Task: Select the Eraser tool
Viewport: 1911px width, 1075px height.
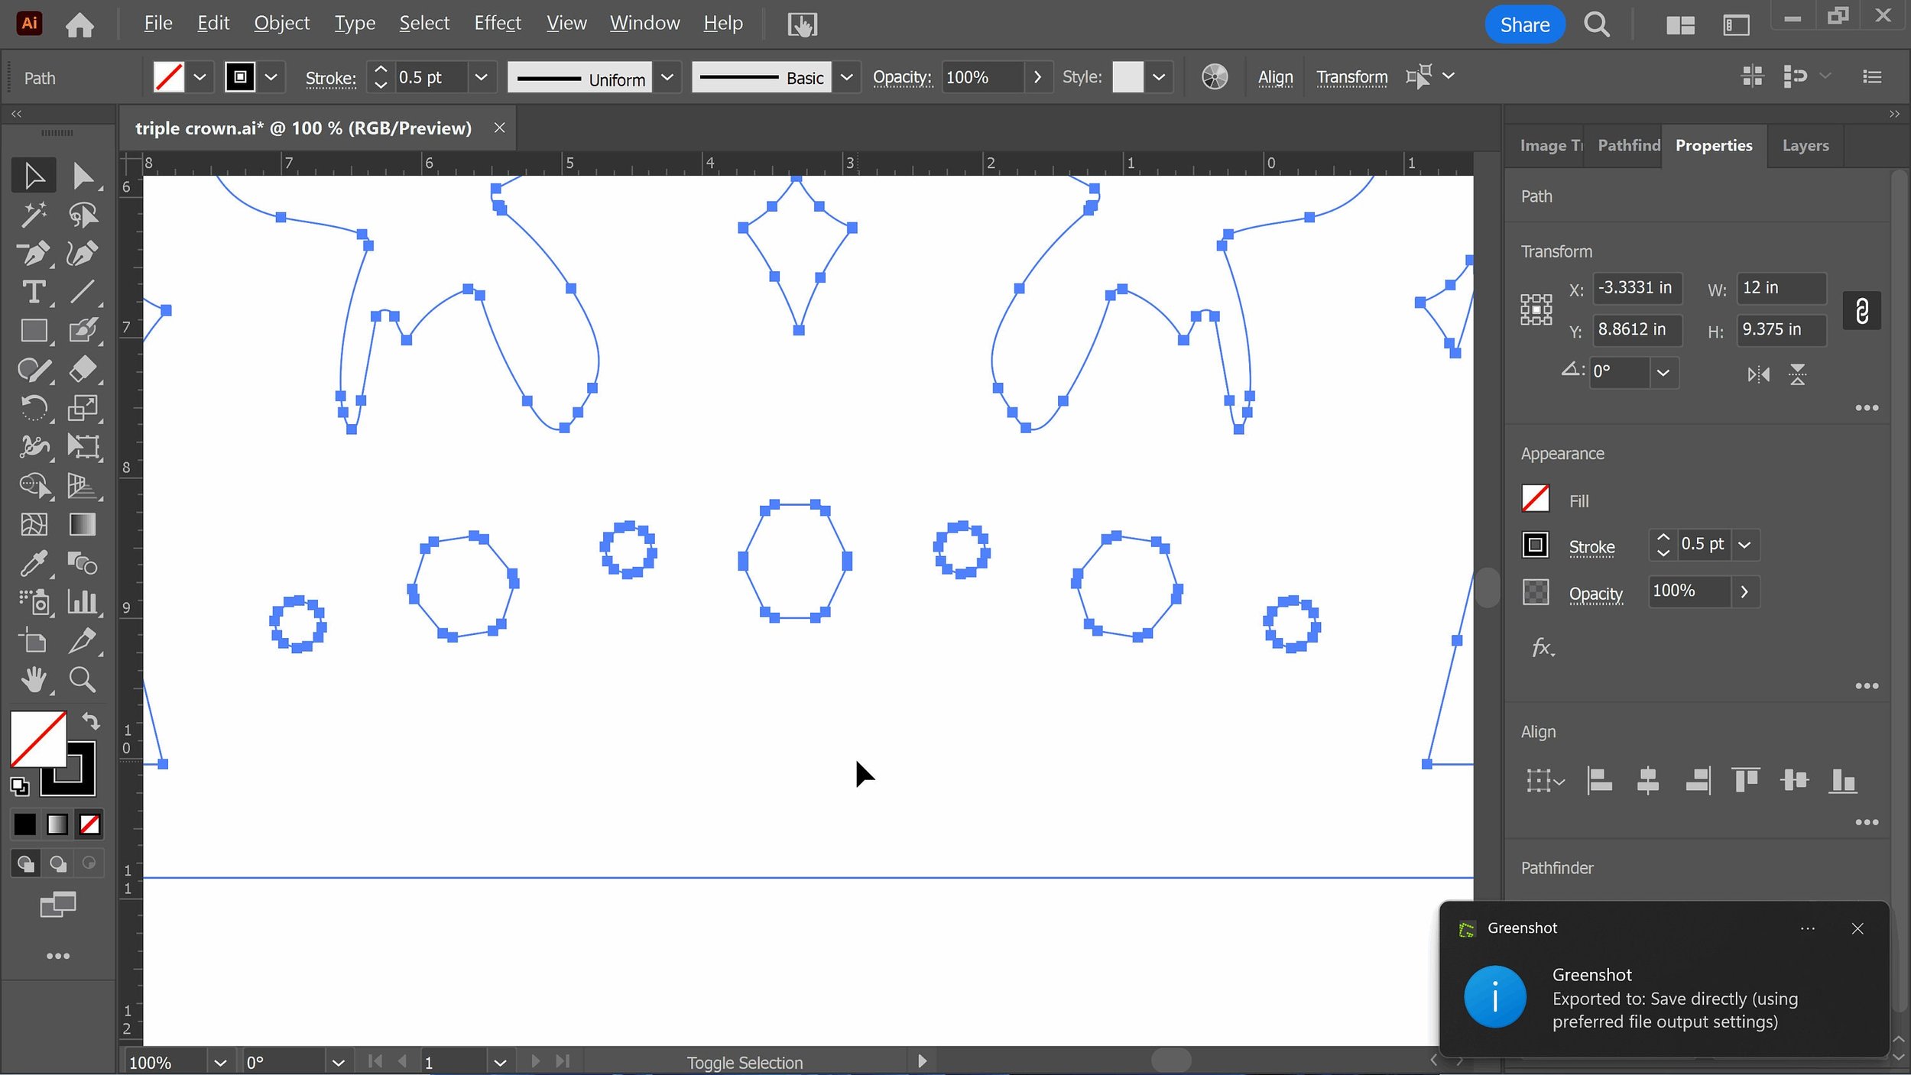Action: click(x=82, y=370)
